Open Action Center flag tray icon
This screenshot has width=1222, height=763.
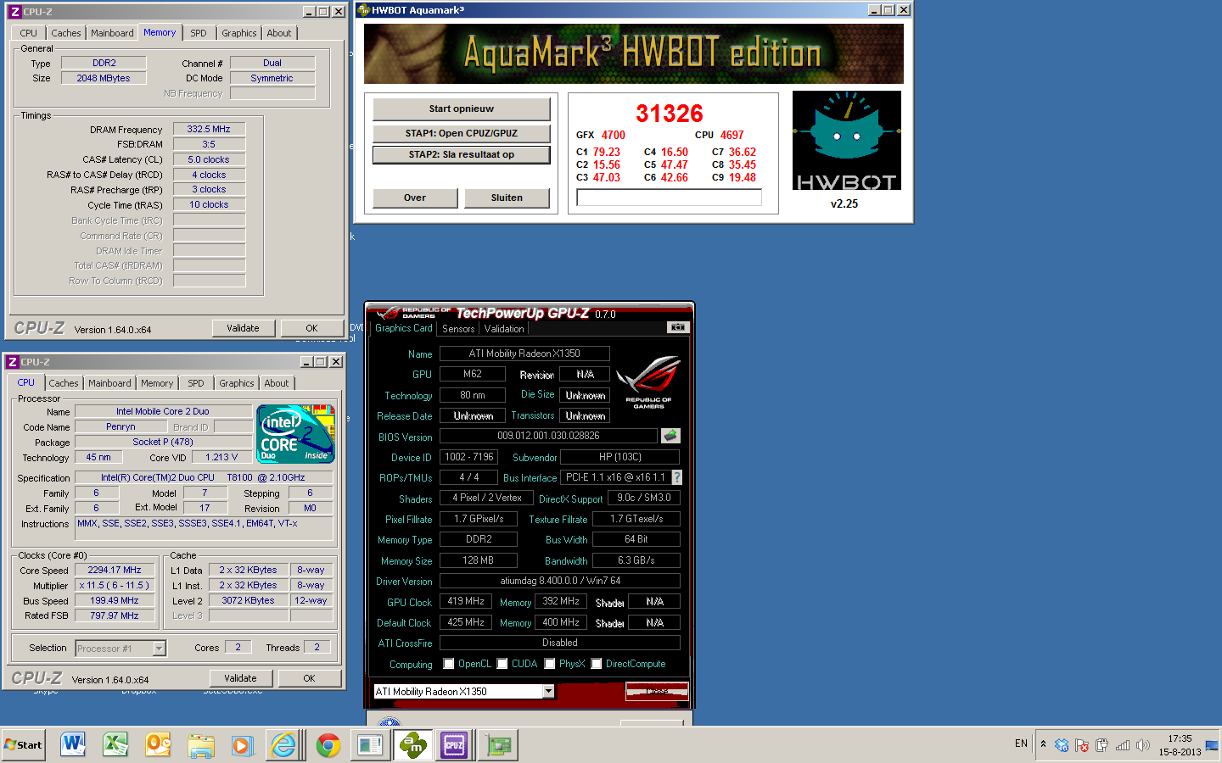click(1081, 745)
